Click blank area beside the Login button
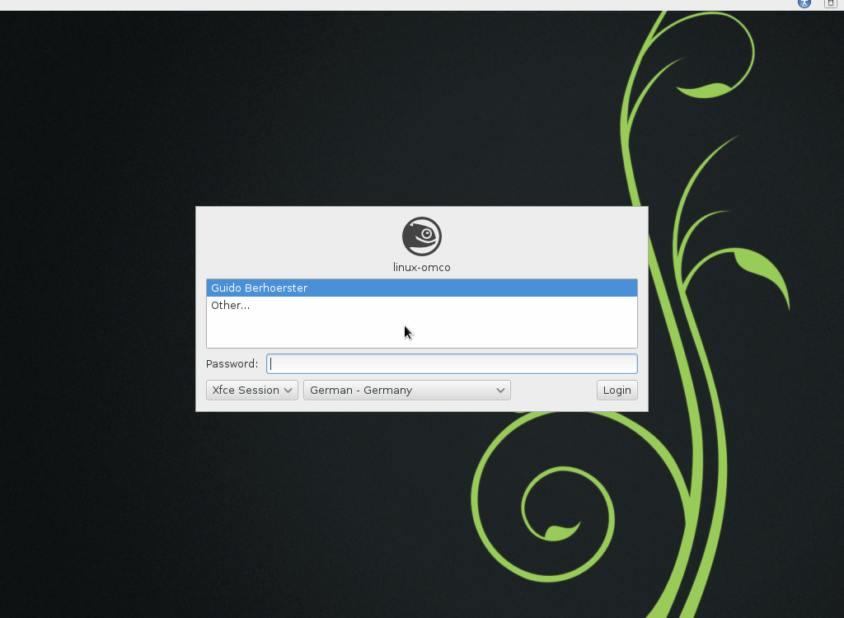Screen dimensions: 844x618 click(x=552, y=391)
